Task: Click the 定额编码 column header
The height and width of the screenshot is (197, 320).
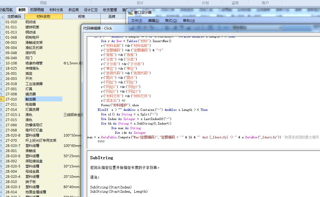Action: coord(14,17)
